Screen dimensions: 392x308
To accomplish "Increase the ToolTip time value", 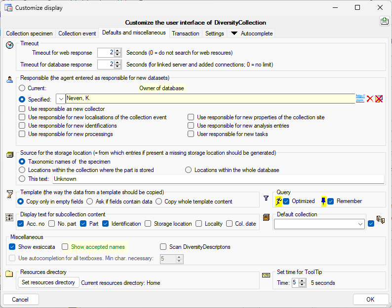I will [302, 281].
